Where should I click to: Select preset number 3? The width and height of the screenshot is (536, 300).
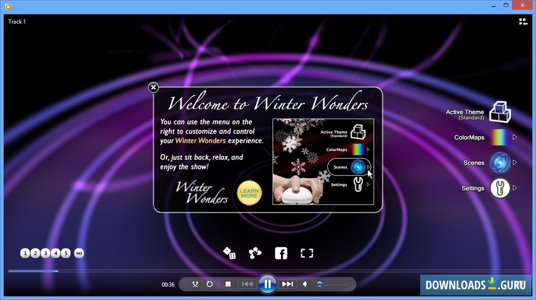point(46,253)
